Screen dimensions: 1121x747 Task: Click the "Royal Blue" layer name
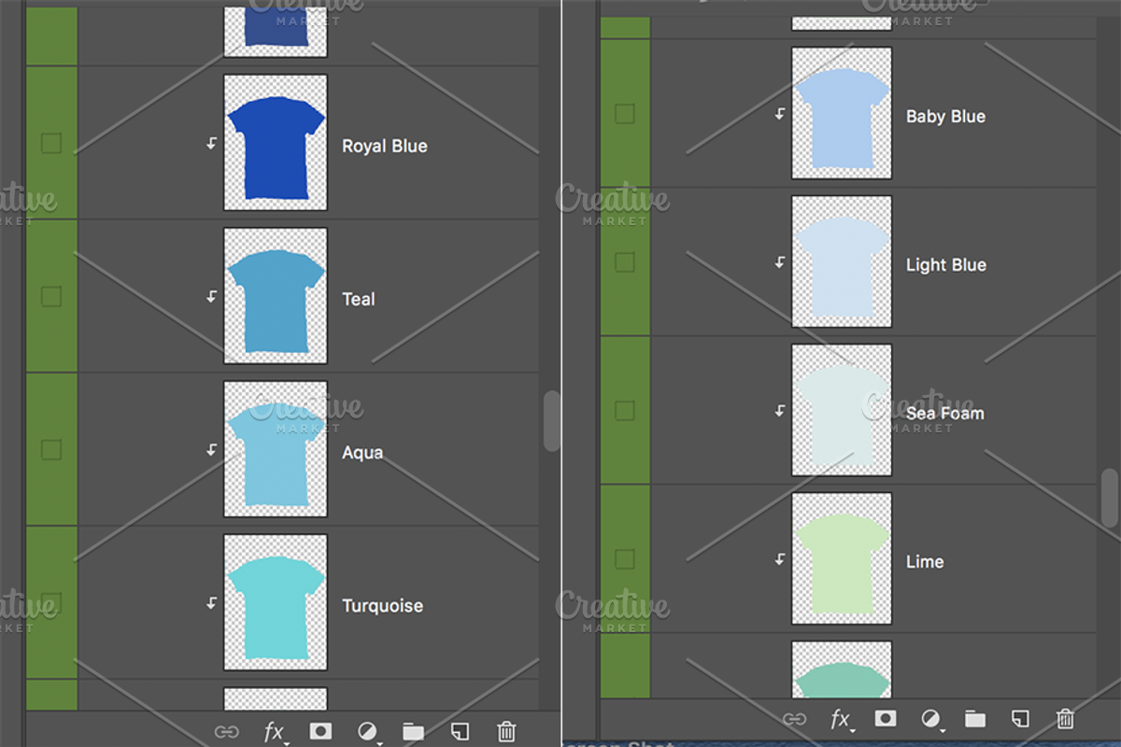(385, 146)
